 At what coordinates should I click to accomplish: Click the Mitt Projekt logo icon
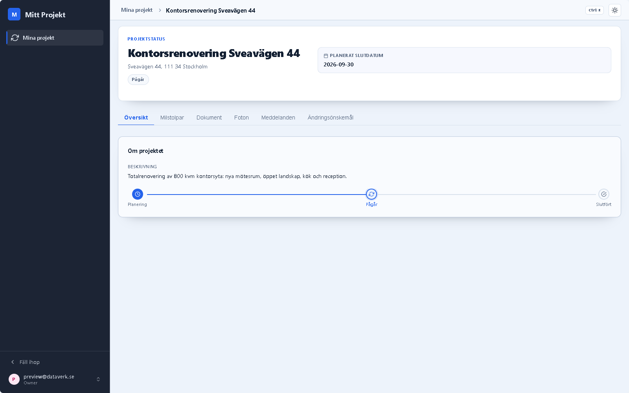click(x=14, y=15)
